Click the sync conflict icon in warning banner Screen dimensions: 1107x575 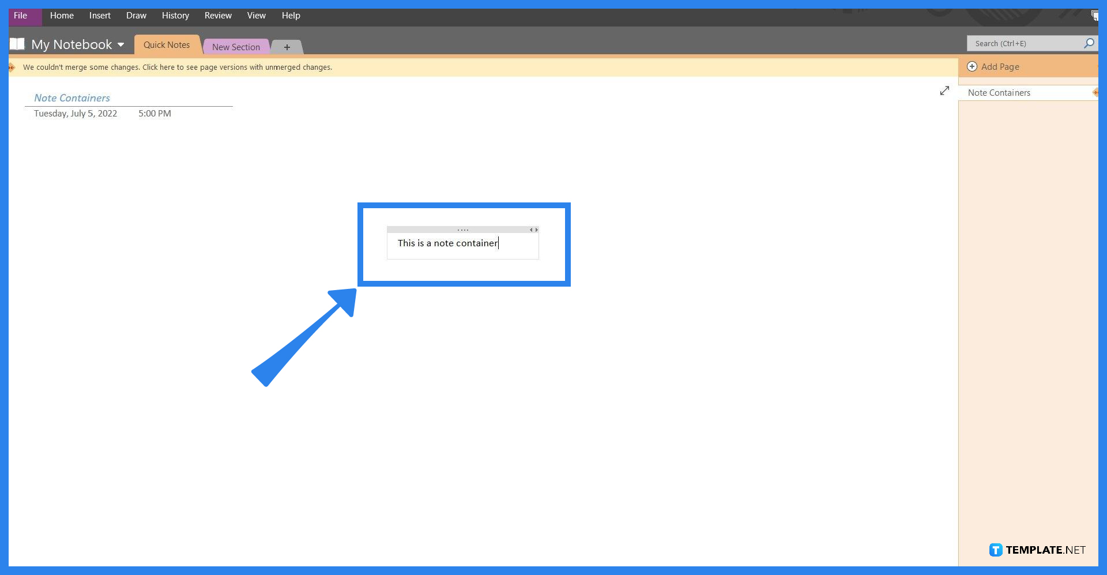[x=11, y=67]
